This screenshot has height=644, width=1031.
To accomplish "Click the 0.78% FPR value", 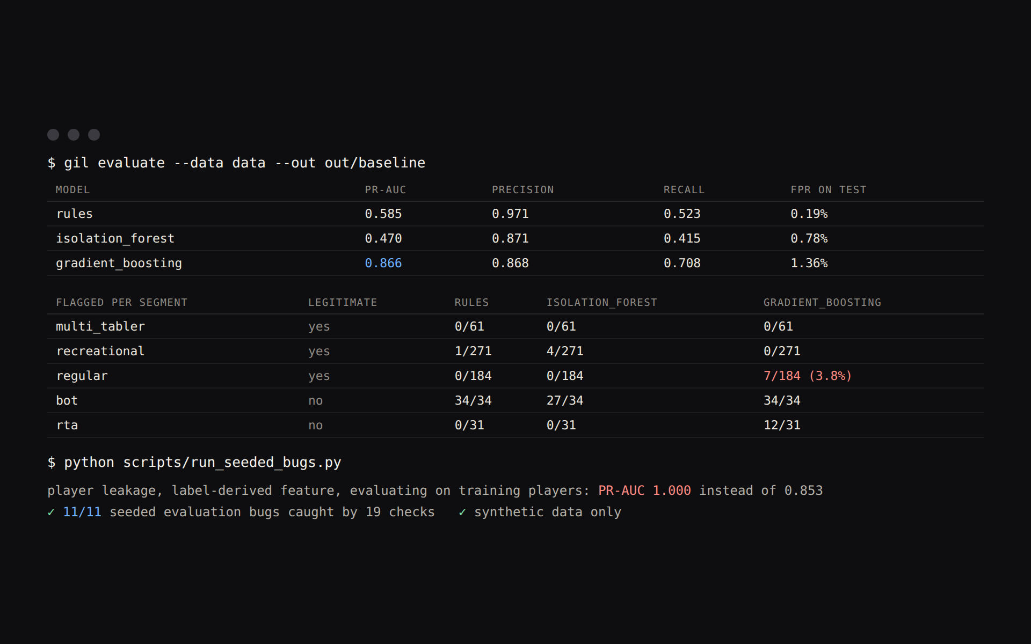I will [809, 238].
